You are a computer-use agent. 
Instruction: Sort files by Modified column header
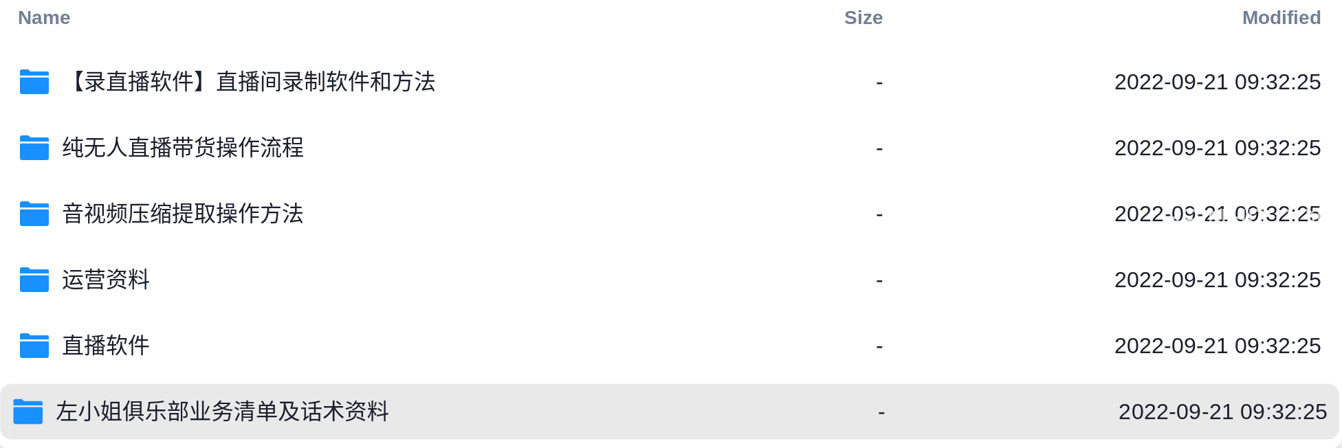click(1281, 18)
